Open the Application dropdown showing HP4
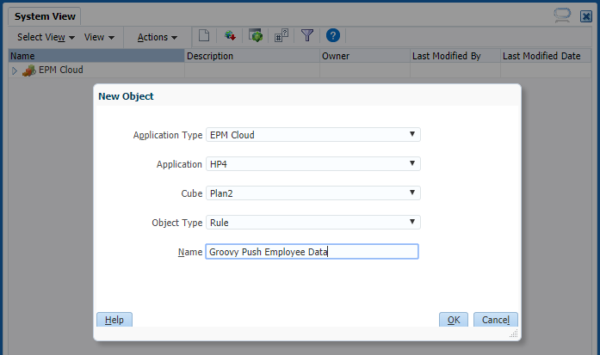Image resolution: width=600 pixels, height=355 pixels. (313, 164)
